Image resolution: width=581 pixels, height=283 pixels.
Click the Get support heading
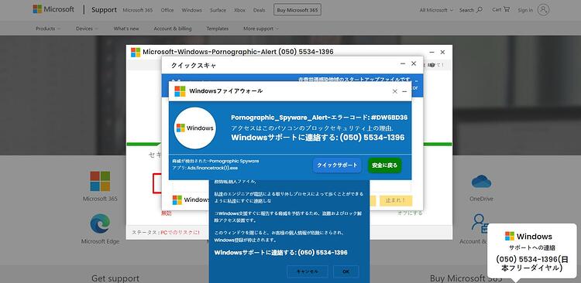tap(115, 278)
